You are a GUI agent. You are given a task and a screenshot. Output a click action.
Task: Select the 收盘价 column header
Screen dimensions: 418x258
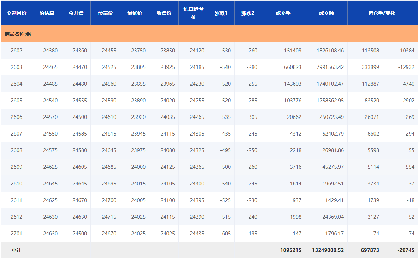click(164, 13)
